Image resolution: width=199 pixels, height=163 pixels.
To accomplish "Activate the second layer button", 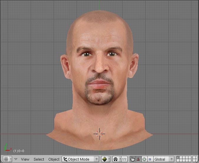I will (180, 158).
